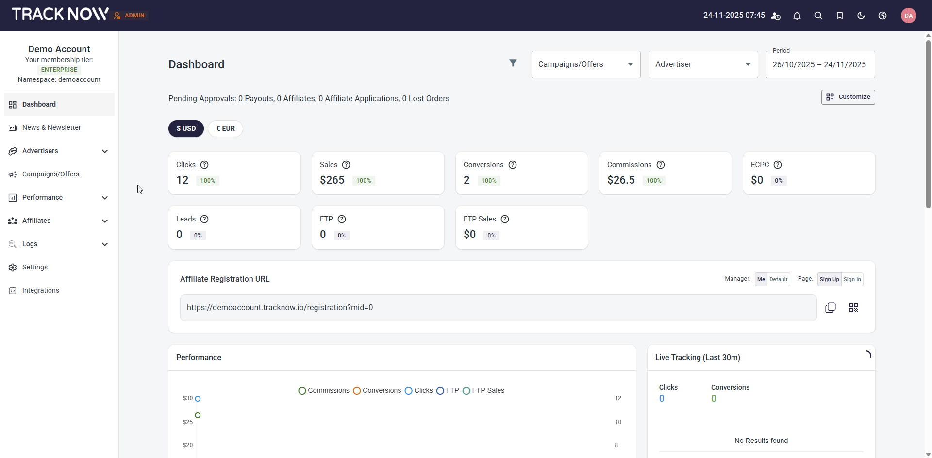This screenshot has height=458, width=932.
Task: Expand the Affiliates sidebar menu
Action: [x=58, y=221]
